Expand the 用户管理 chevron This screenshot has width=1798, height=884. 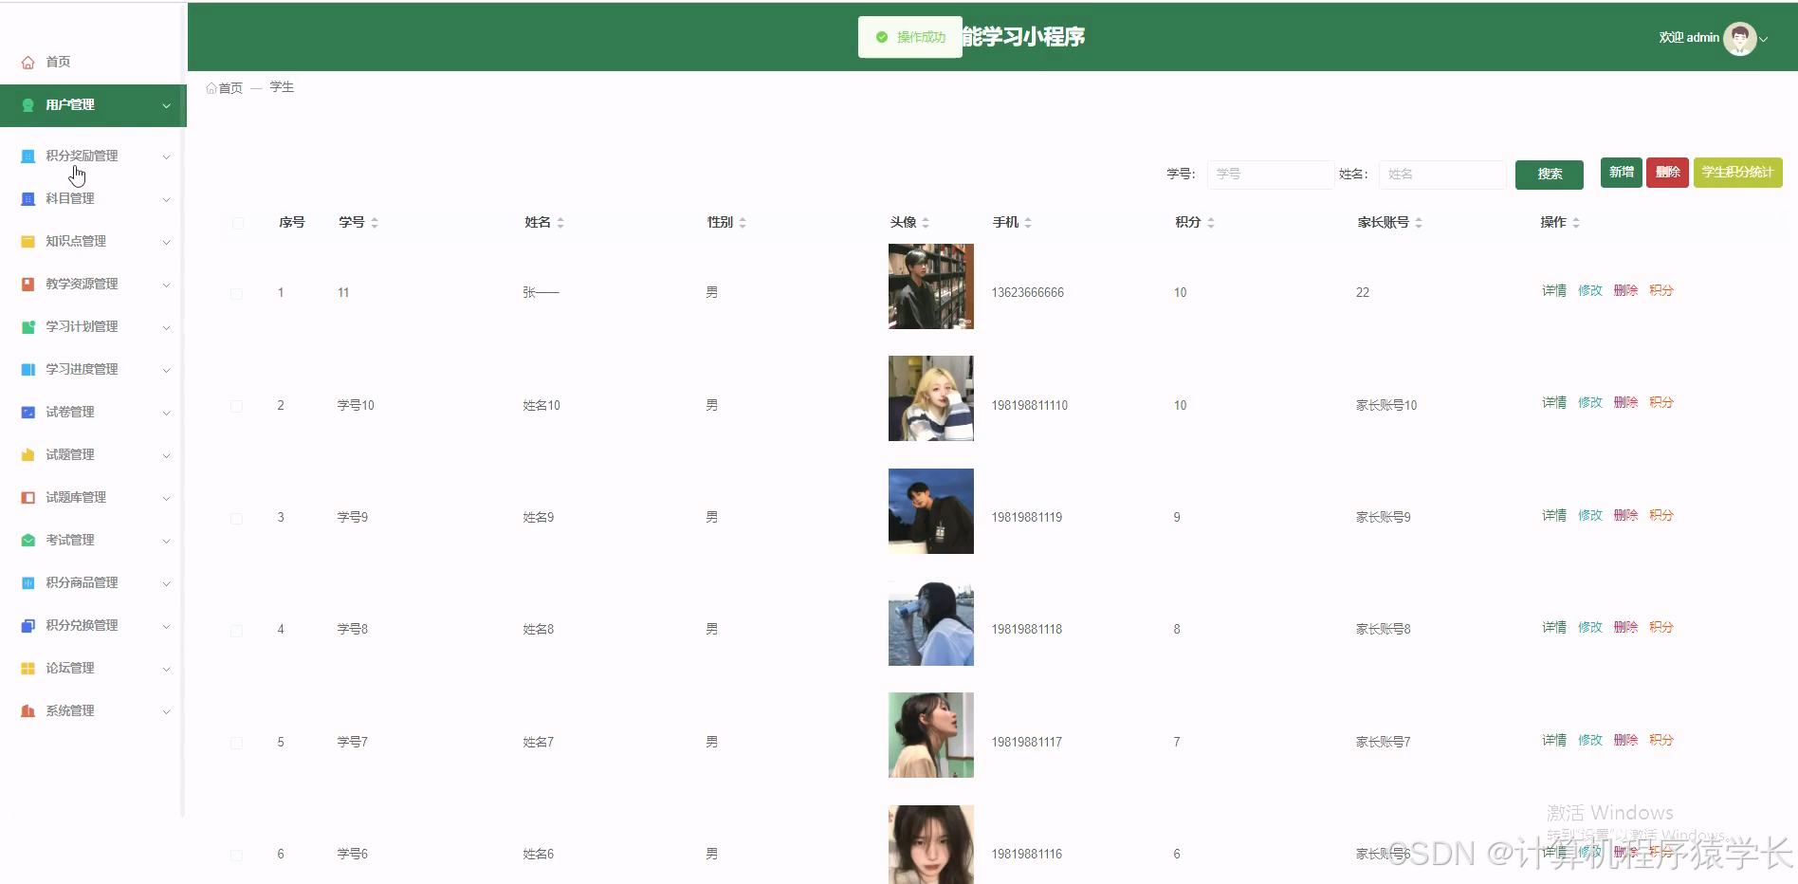[166, 105]
